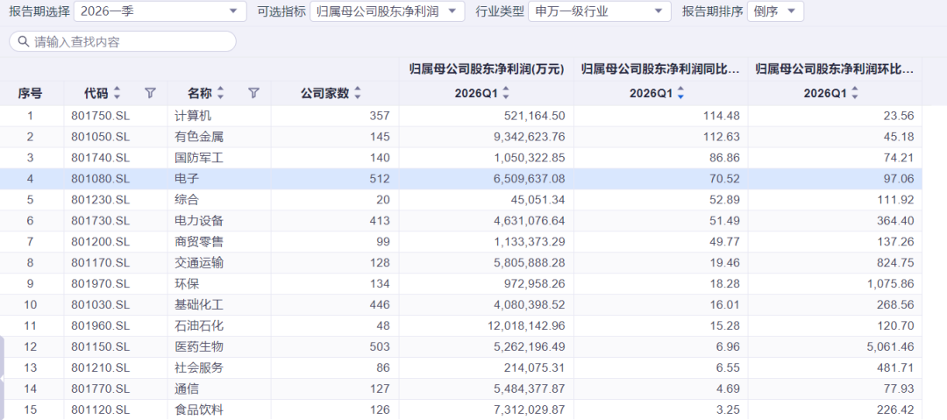Sort net profit 2026Q1 column (万元)
This screenshot has height=420, width=947.
click(x=506, y=93)
